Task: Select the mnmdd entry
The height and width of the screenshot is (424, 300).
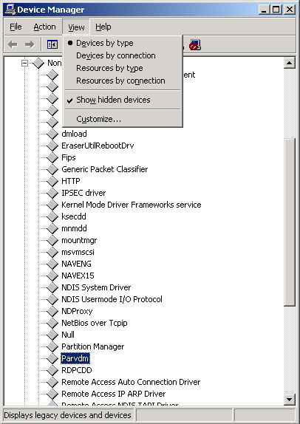Action: 74,228
